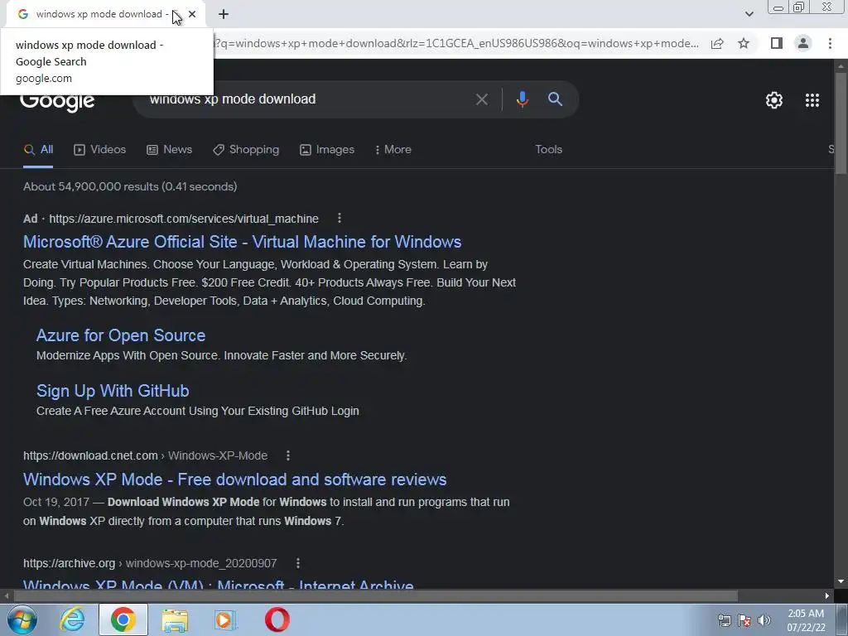Open options for the Azure ad result
Image resolution: width=848 pixels, height=636 pixels.
pyautogui.click(x=339, y=218)
